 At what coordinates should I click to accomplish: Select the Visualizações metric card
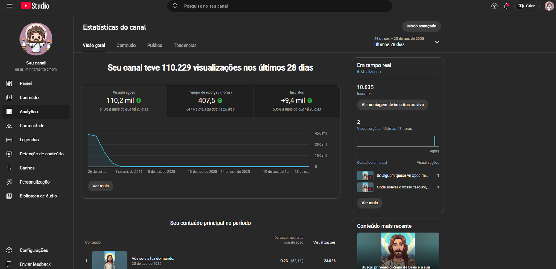point(124,101)
